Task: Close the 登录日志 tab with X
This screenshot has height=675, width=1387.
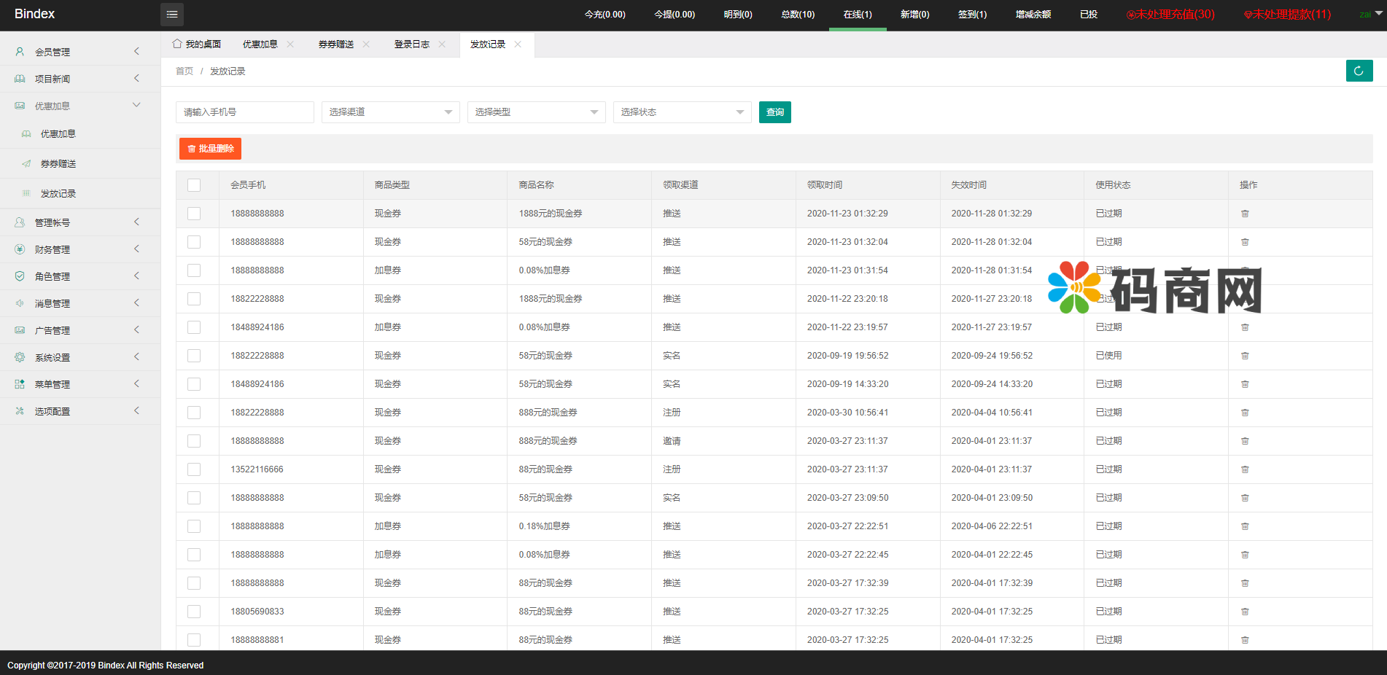Action: click(x=442, y=44)
